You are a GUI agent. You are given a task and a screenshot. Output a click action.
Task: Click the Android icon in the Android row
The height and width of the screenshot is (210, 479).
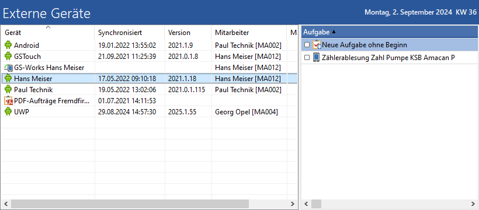point(8,45)
